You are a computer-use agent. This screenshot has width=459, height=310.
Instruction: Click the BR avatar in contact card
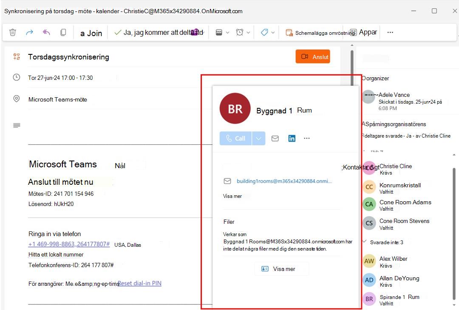pos(235,109)
